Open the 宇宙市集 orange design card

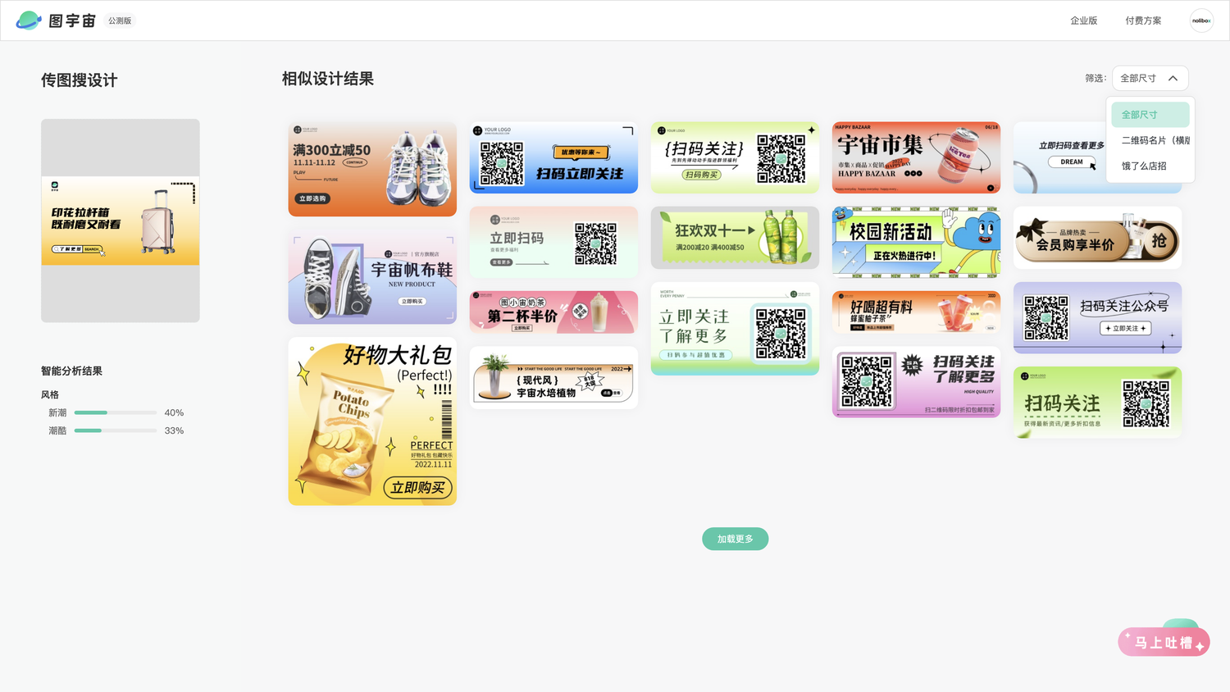click(x=916, y=157)
